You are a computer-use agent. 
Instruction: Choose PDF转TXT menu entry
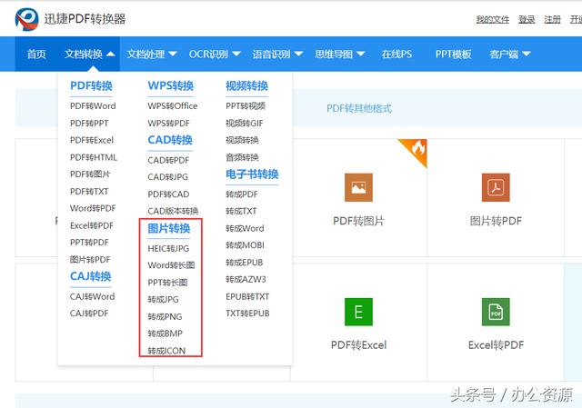point(89,192)
